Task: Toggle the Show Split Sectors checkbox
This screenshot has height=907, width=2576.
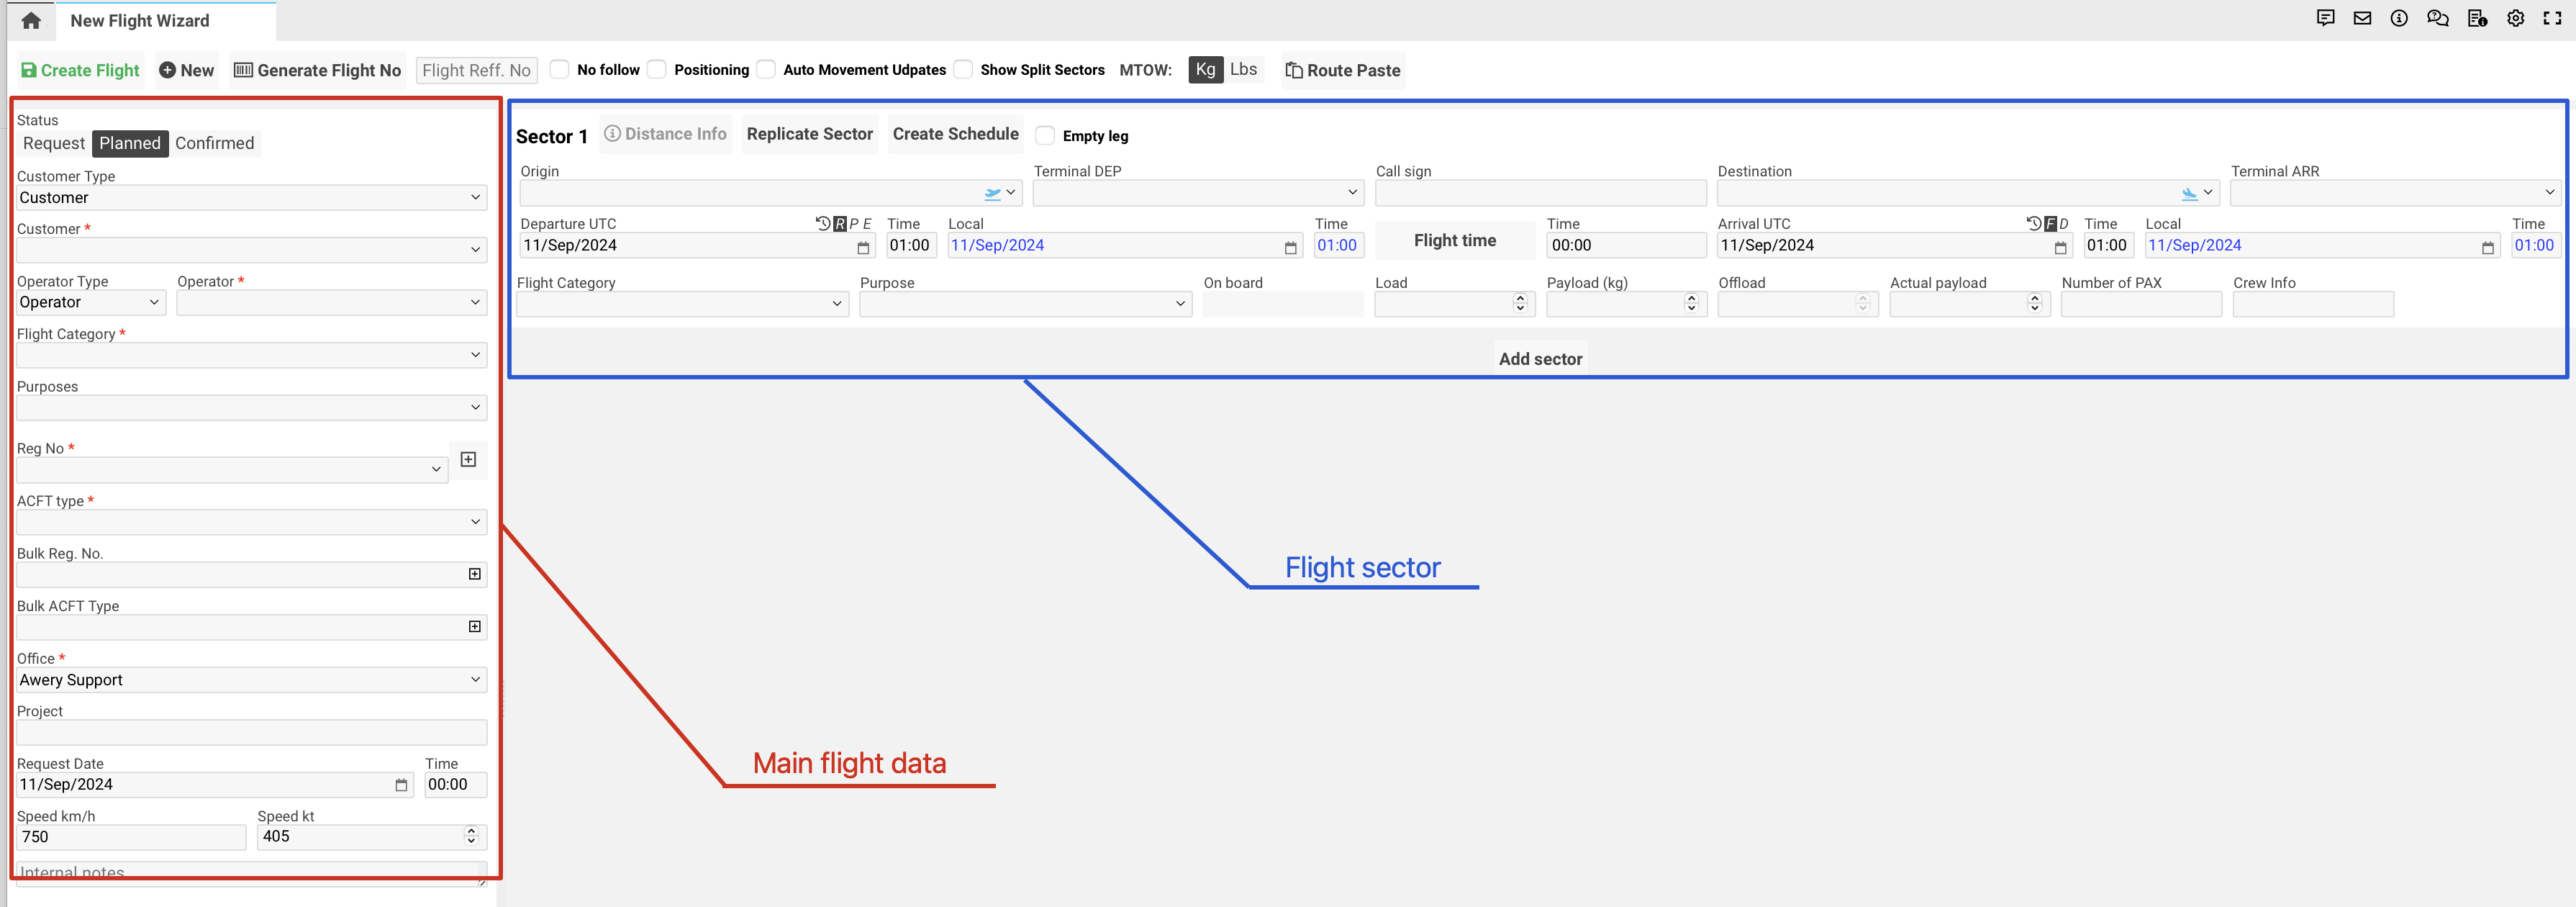Action: [963, 69]
